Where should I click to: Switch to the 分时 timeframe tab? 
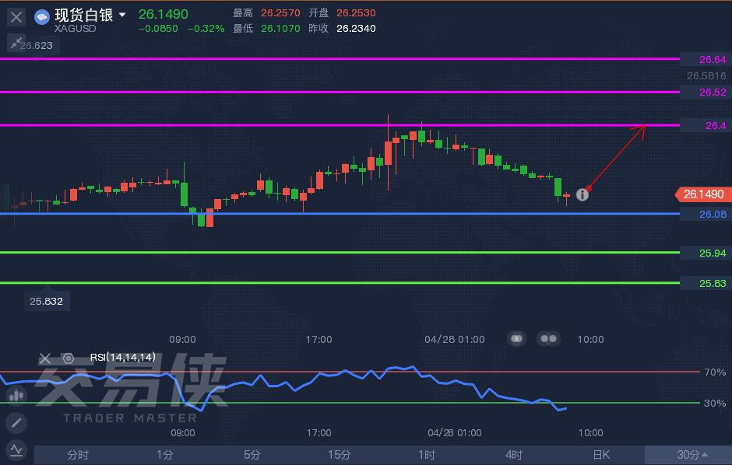(78, 455)
